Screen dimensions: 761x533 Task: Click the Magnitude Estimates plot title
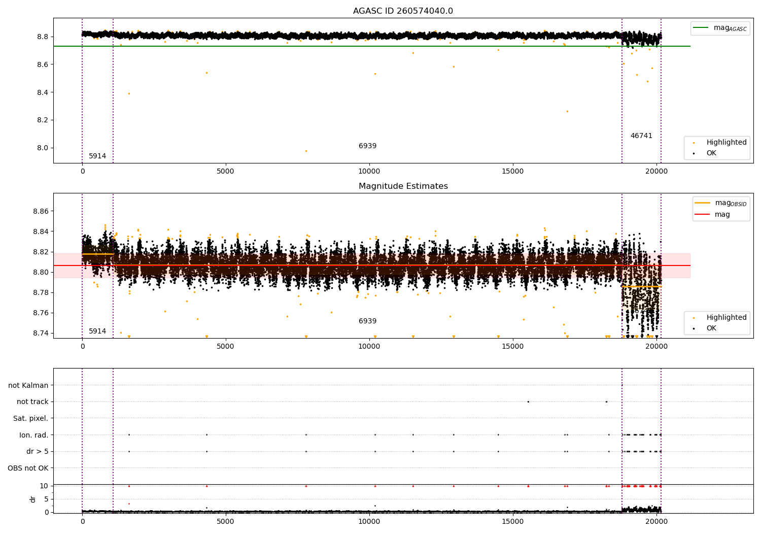coord(403,186)
